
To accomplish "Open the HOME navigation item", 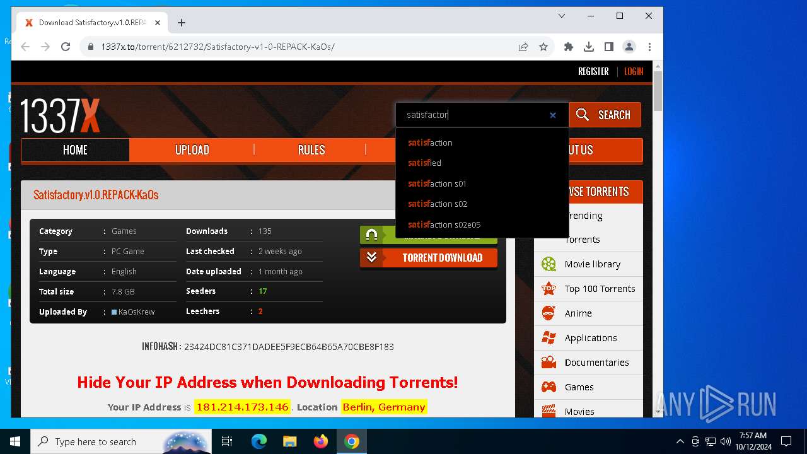I will click(75, 150).
